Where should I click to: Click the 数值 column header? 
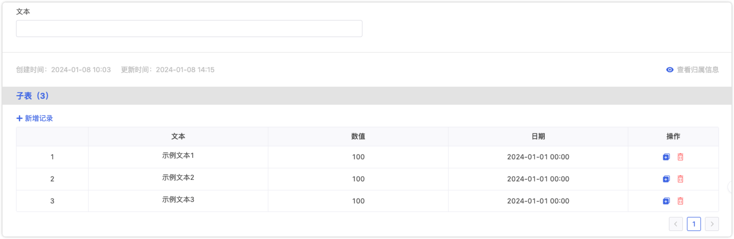pyautogui.click(x=358, y=136)
